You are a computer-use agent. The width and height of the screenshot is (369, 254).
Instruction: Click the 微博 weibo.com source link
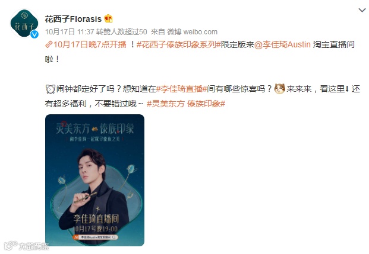pos(193,31)
